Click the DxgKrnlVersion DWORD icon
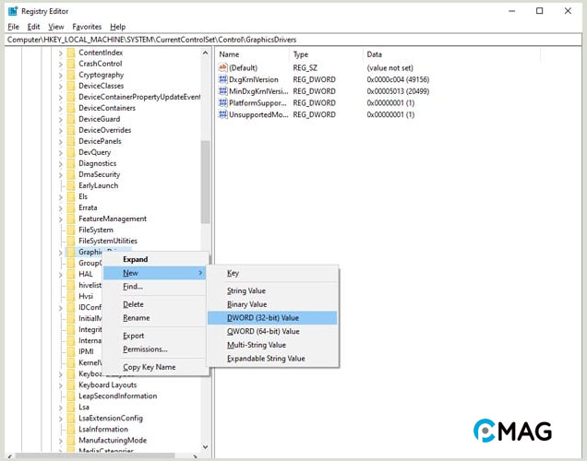 222,79
